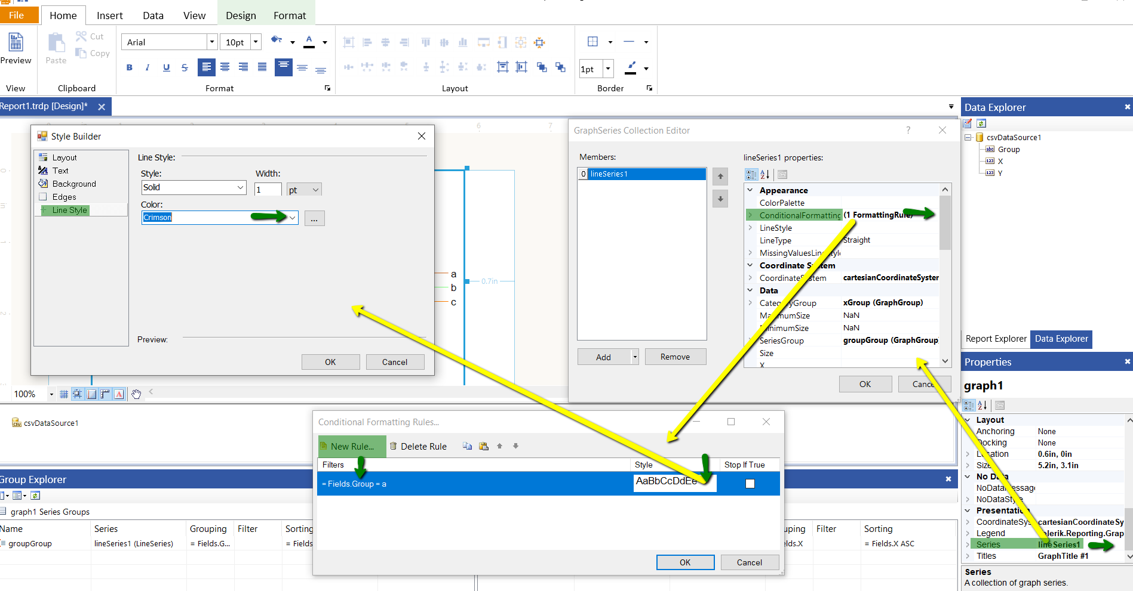This screenshot has width=1133, height=591.
Task: Apply italic formatting in the ribbon
Action: [148, 68]
